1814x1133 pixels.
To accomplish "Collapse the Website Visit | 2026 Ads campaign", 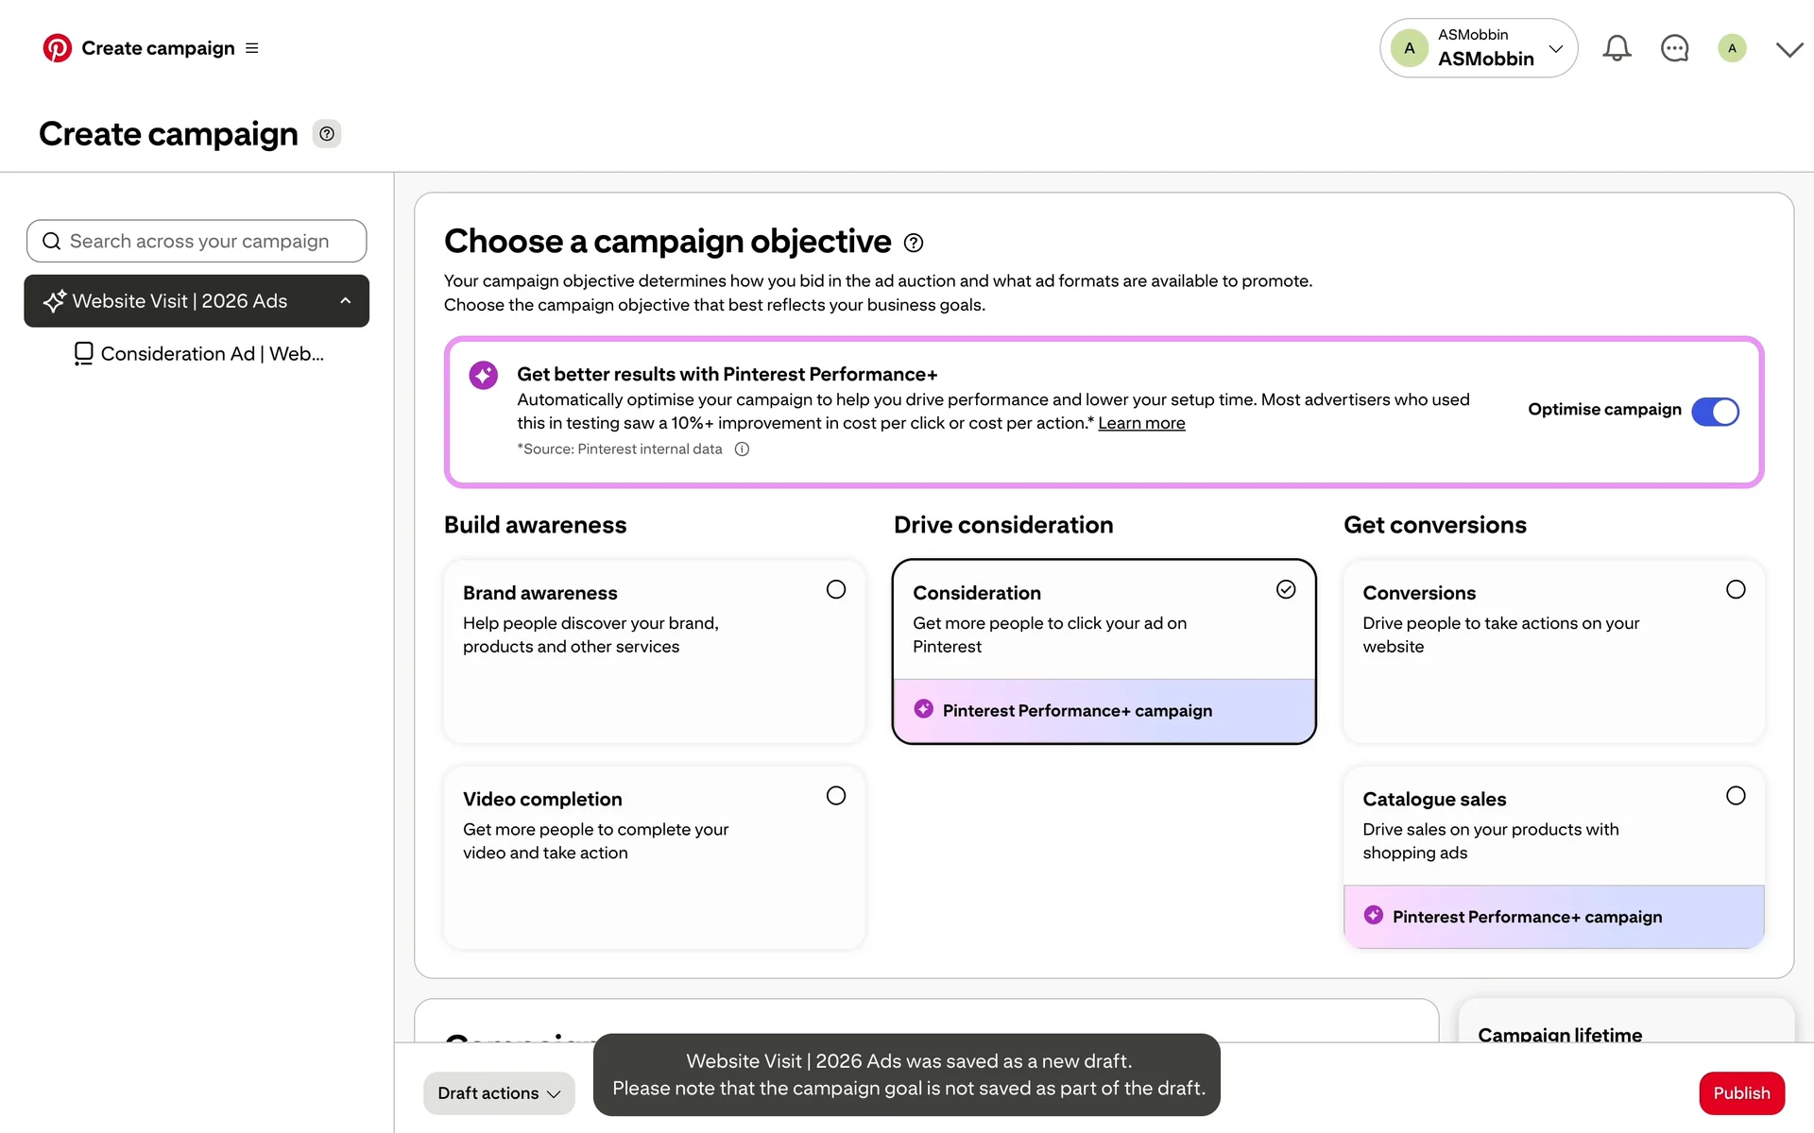I will [346, 301].
